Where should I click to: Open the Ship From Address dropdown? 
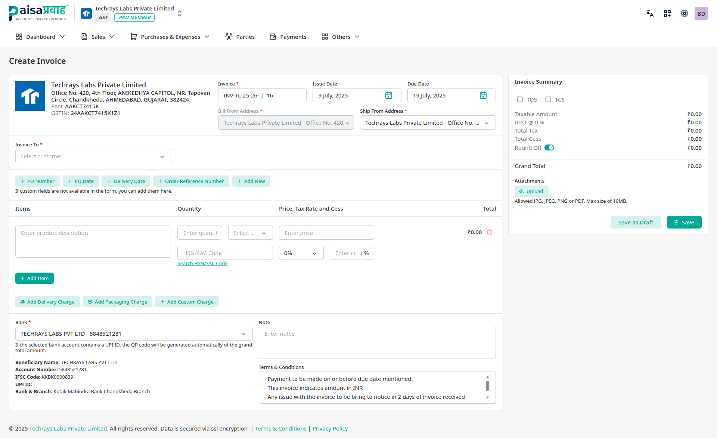(x=428, y=123)
